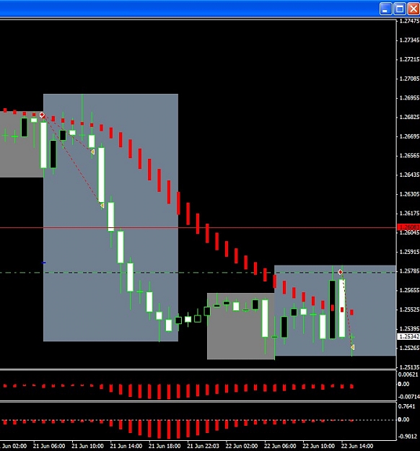Screen dimensions: 420x451
Task: Click the 1.26955 price axis label
Action: pyautogui.click(x=409, y=98)
